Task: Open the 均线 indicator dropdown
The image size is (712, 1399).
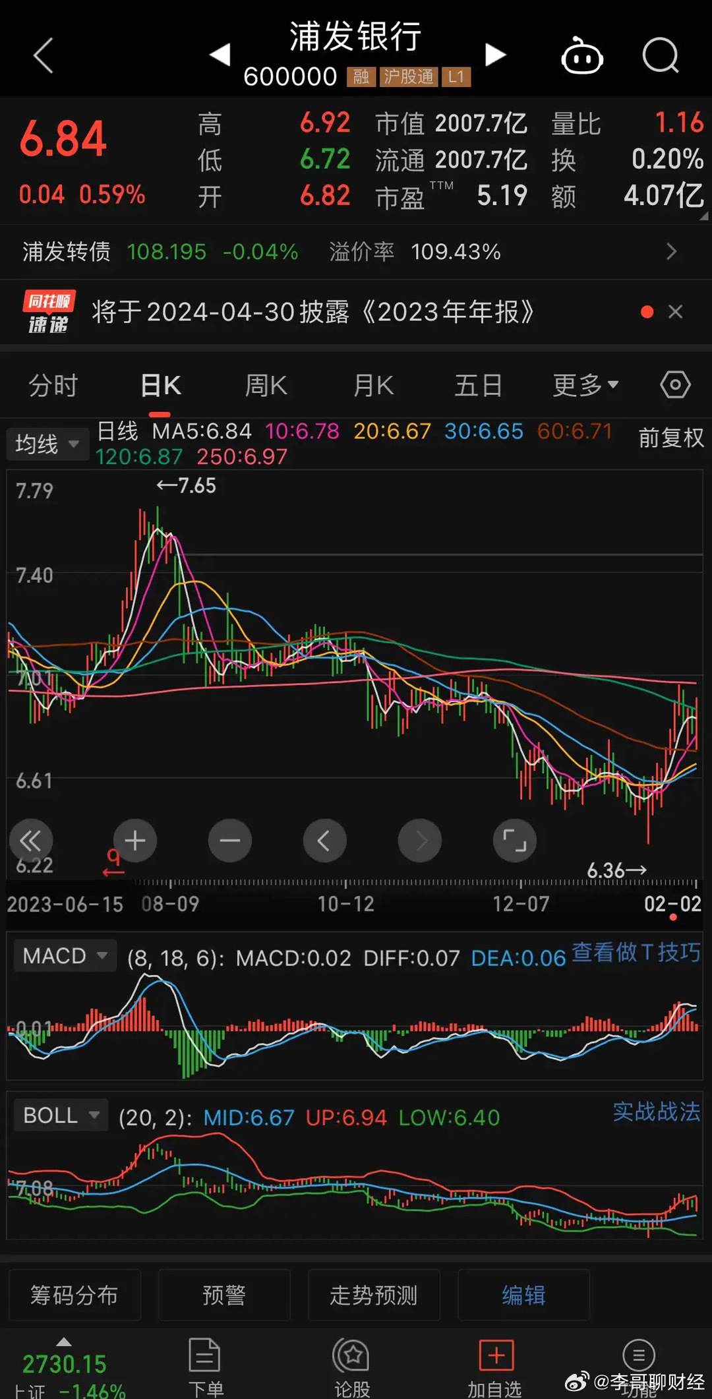Action: click(x=46, y=444)
